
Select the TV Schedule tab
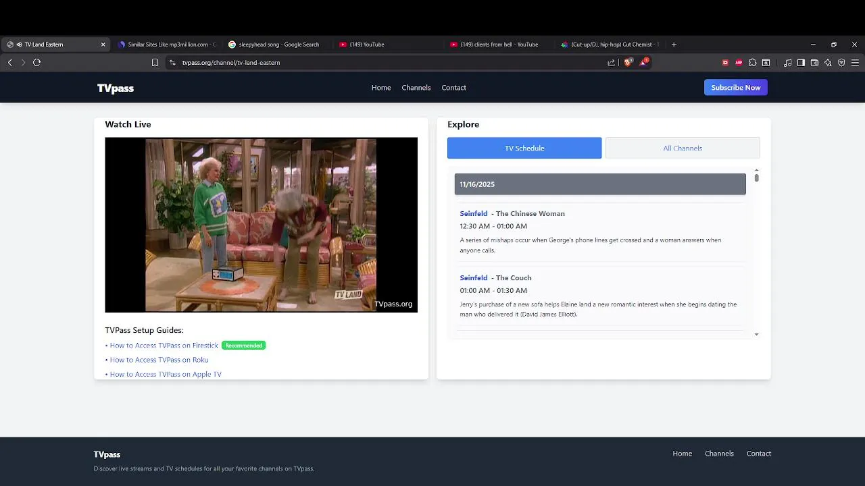point(524,148)
